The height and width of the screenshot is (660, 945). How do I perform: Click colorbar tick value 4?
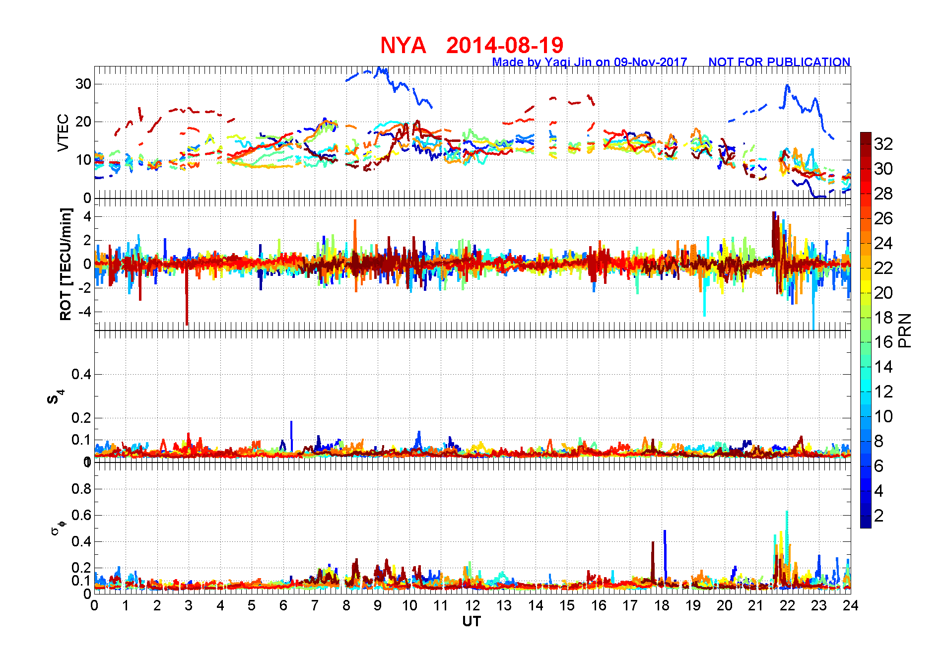tap(879, 491)
